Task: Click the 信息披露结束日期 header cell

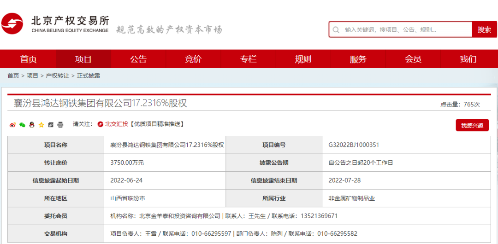Action: 274,180
